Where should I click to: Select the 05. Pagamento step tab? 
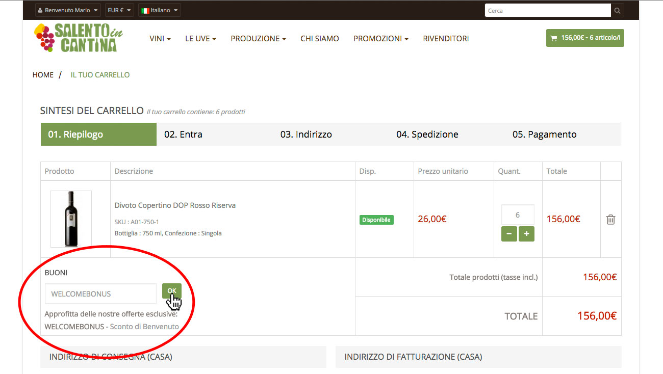tap(563, 135)
